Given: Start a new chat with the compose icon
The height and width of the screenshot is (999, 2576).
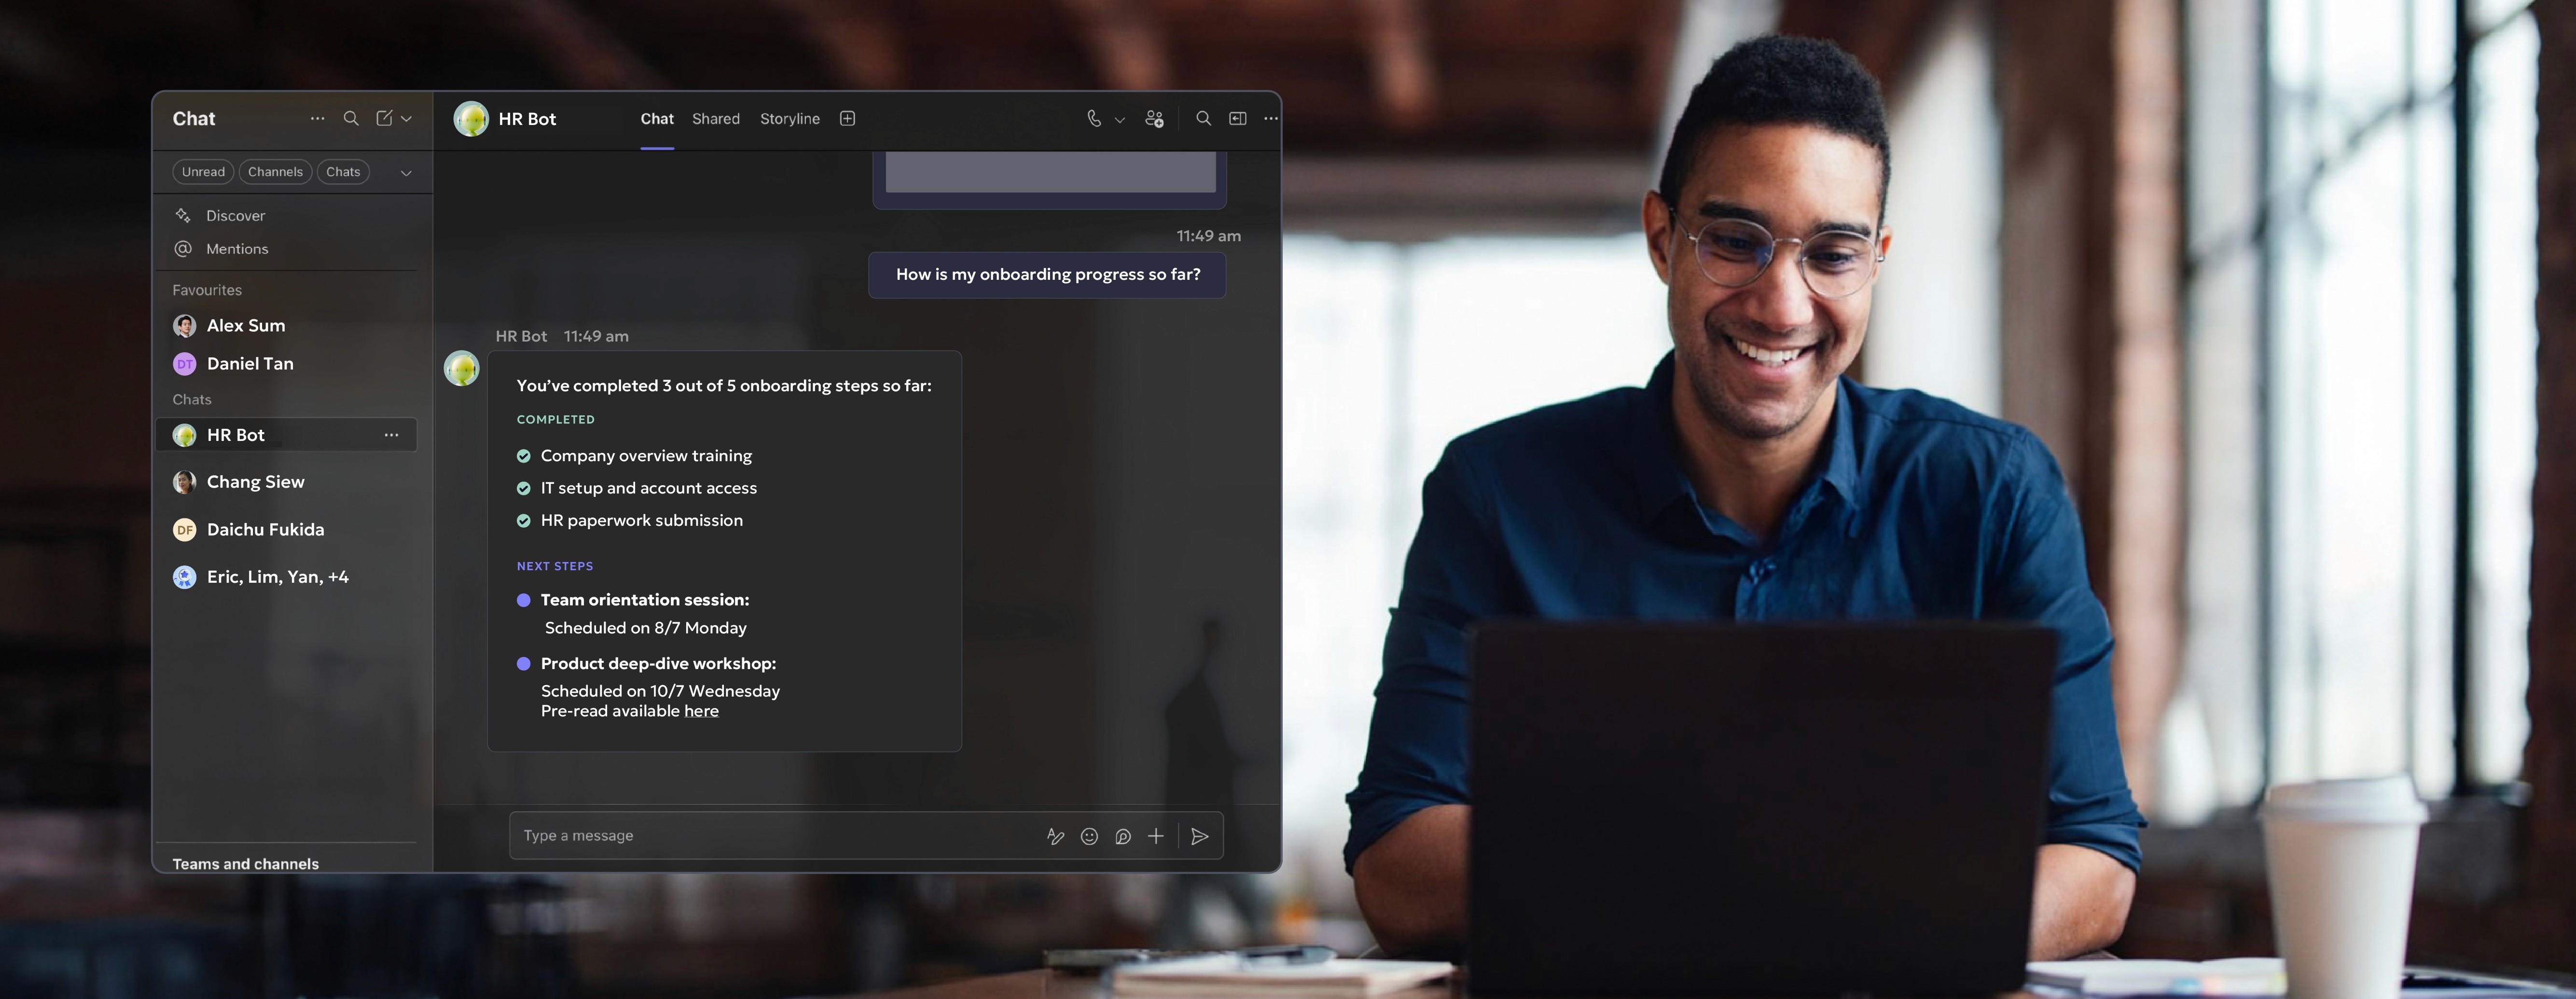Looking at the screenshot, I should point(384,118).
